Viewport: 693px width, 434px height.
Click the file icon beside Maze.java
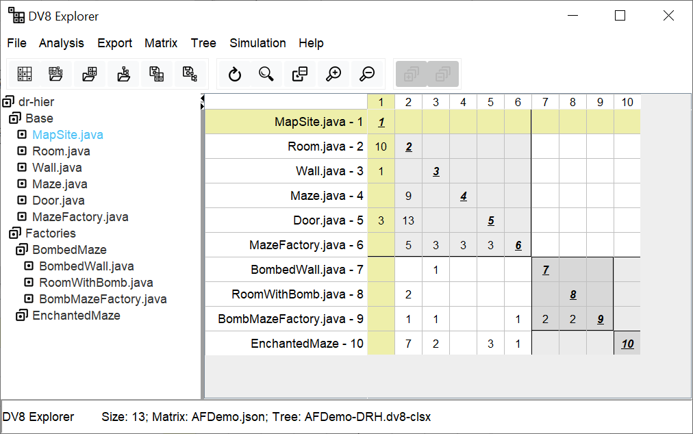click(x=22, y=183)
